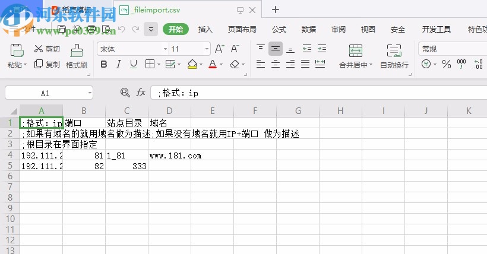
Task: Align text left horizontally
Action: coord(261,64)
